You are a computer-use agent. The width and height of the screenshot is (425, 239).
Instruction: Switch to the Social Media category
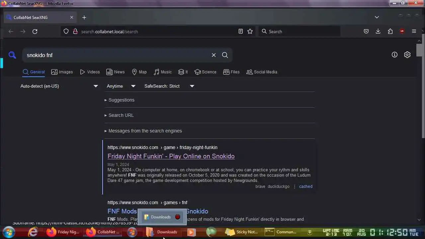click(x=262, y=72)
